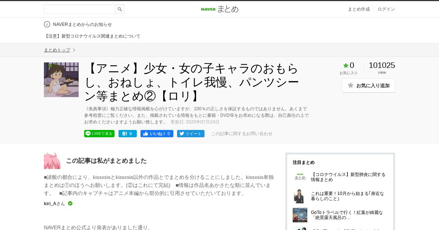
Task: Go to まとめトップ breadcrumb
Action: coord(57,50)
